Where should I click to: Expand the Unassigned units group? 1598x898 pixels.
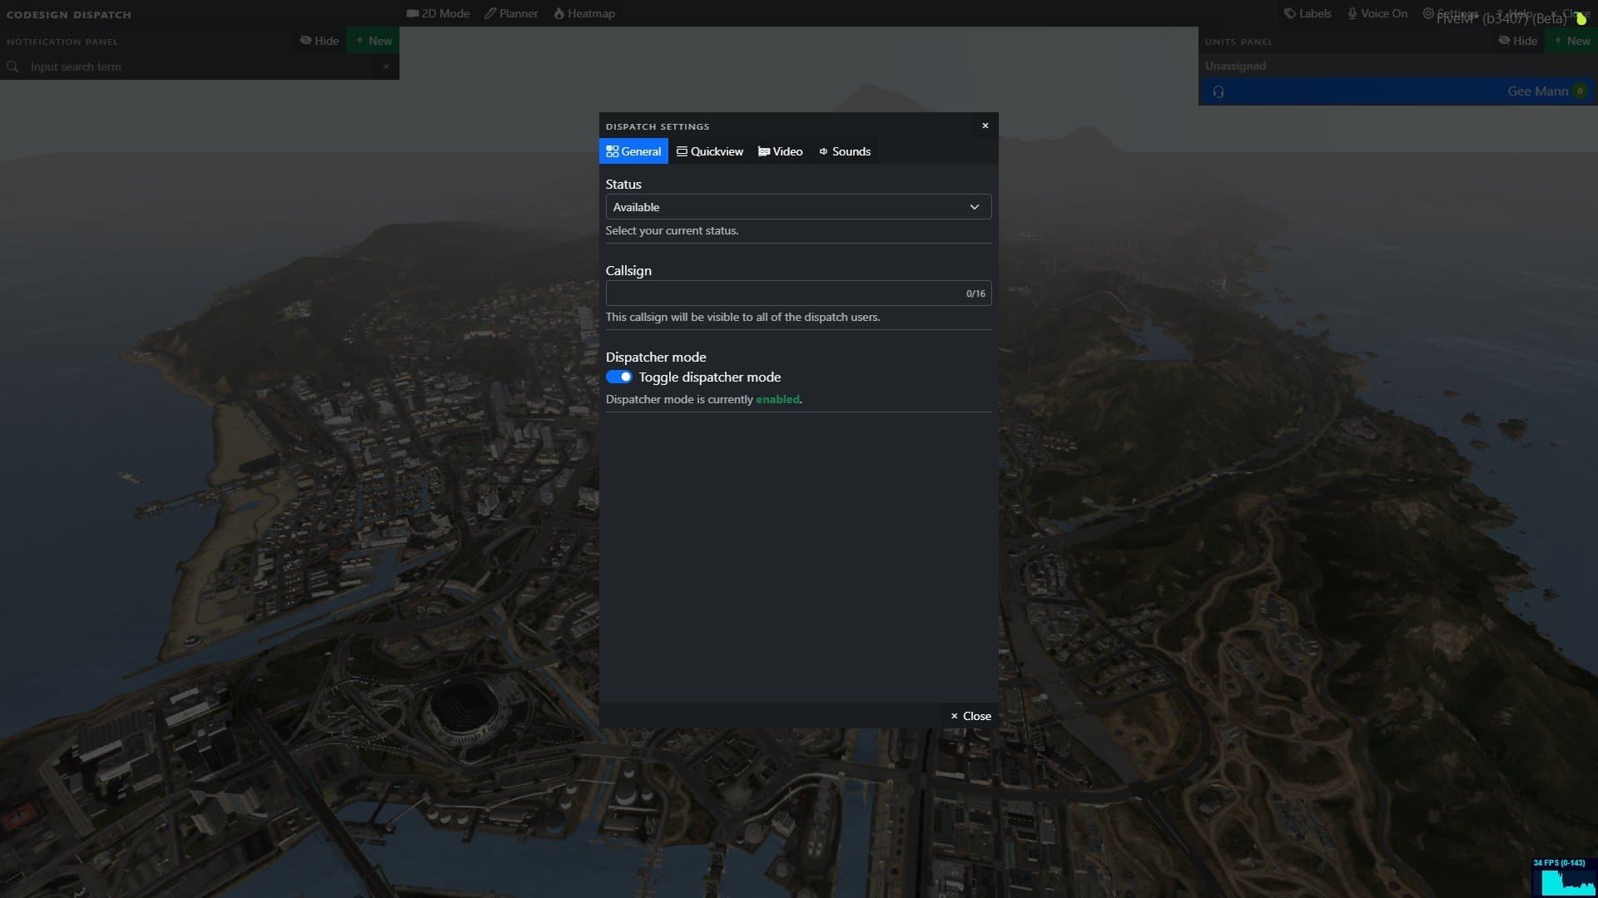pyautogui.click(x=1236, y=66)
